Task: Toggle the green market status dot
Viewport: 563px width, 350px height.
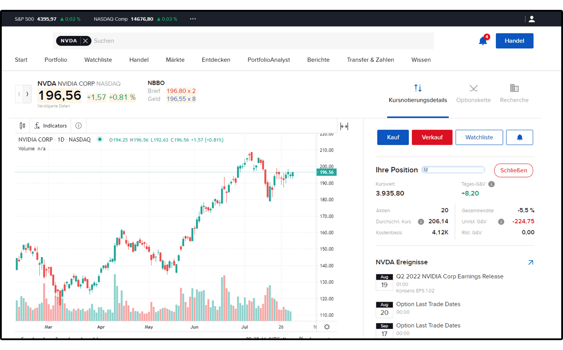Action: click(x=100, y=139)
